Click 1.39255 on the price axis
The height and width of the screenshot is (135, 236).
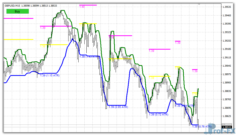coord(227,41)
